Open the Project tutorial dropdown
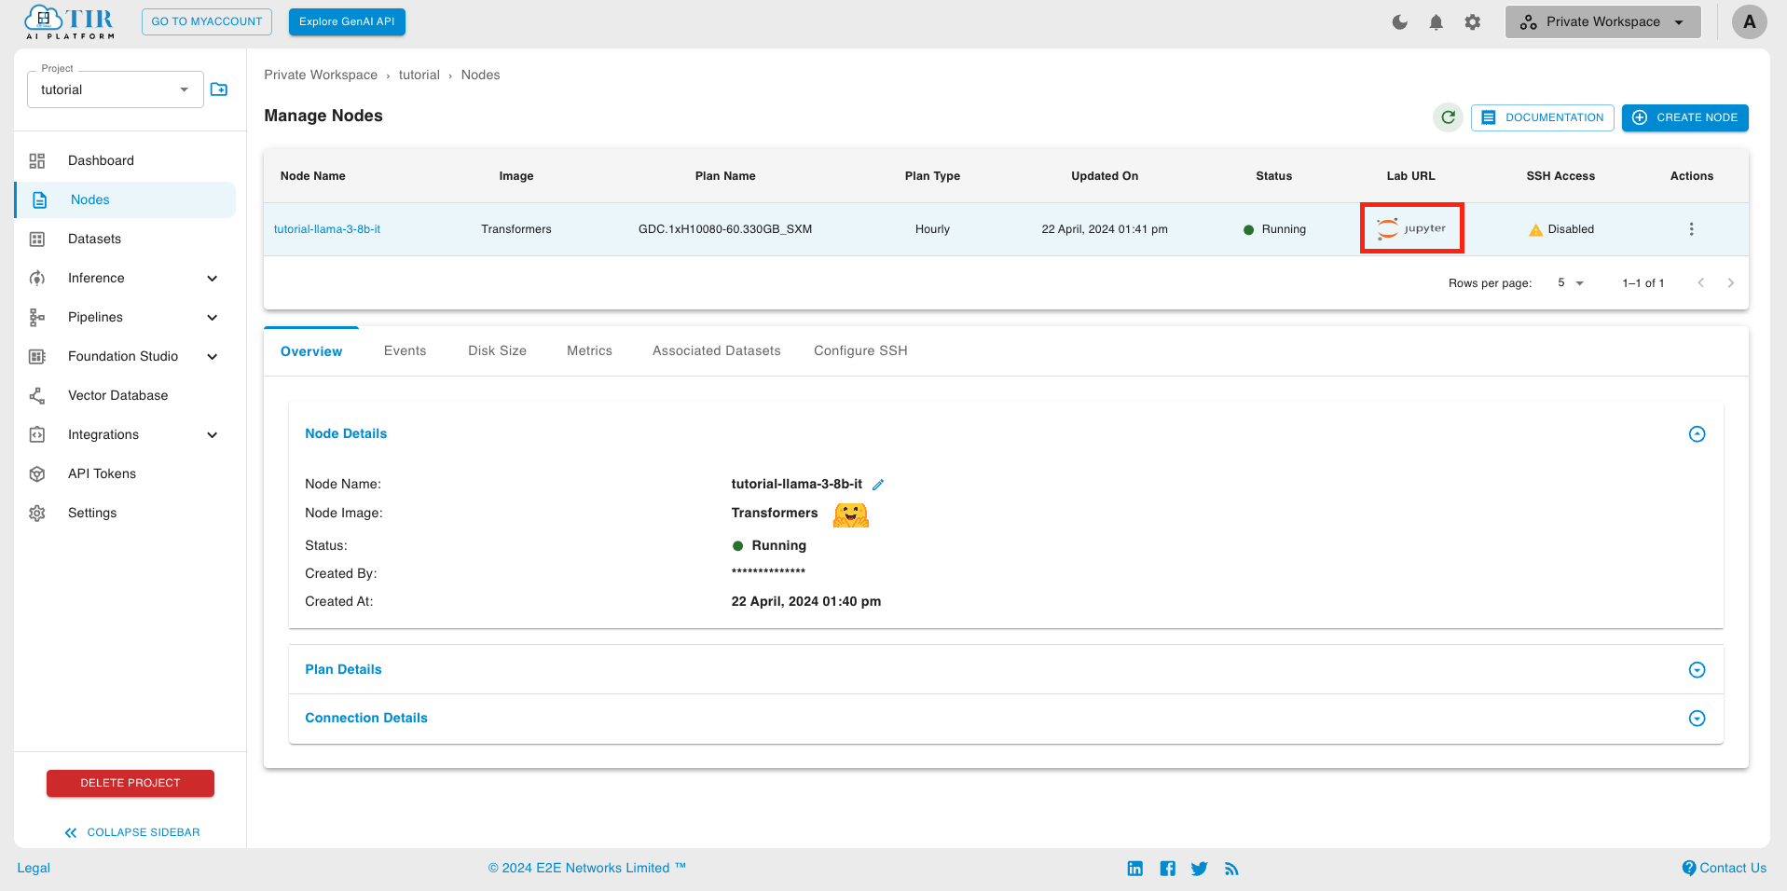This screenshot has width=1787, height=891. [115, 89]
